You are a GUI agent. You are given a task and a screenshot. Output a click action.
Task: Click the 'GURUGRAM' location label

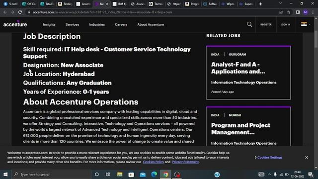tap(238, 54)
